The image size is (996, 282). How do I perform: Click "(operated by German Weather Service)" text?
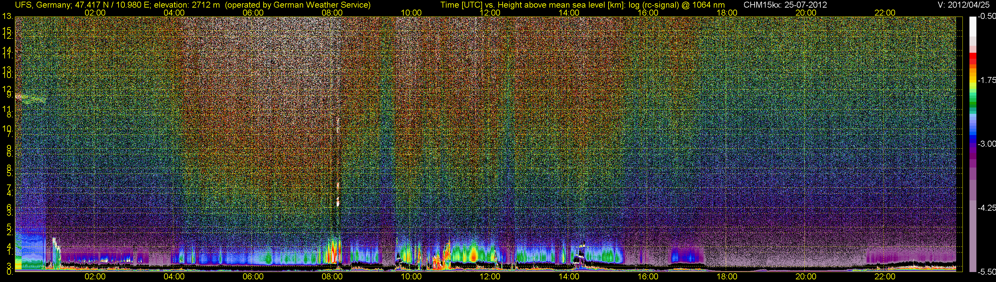298,5
